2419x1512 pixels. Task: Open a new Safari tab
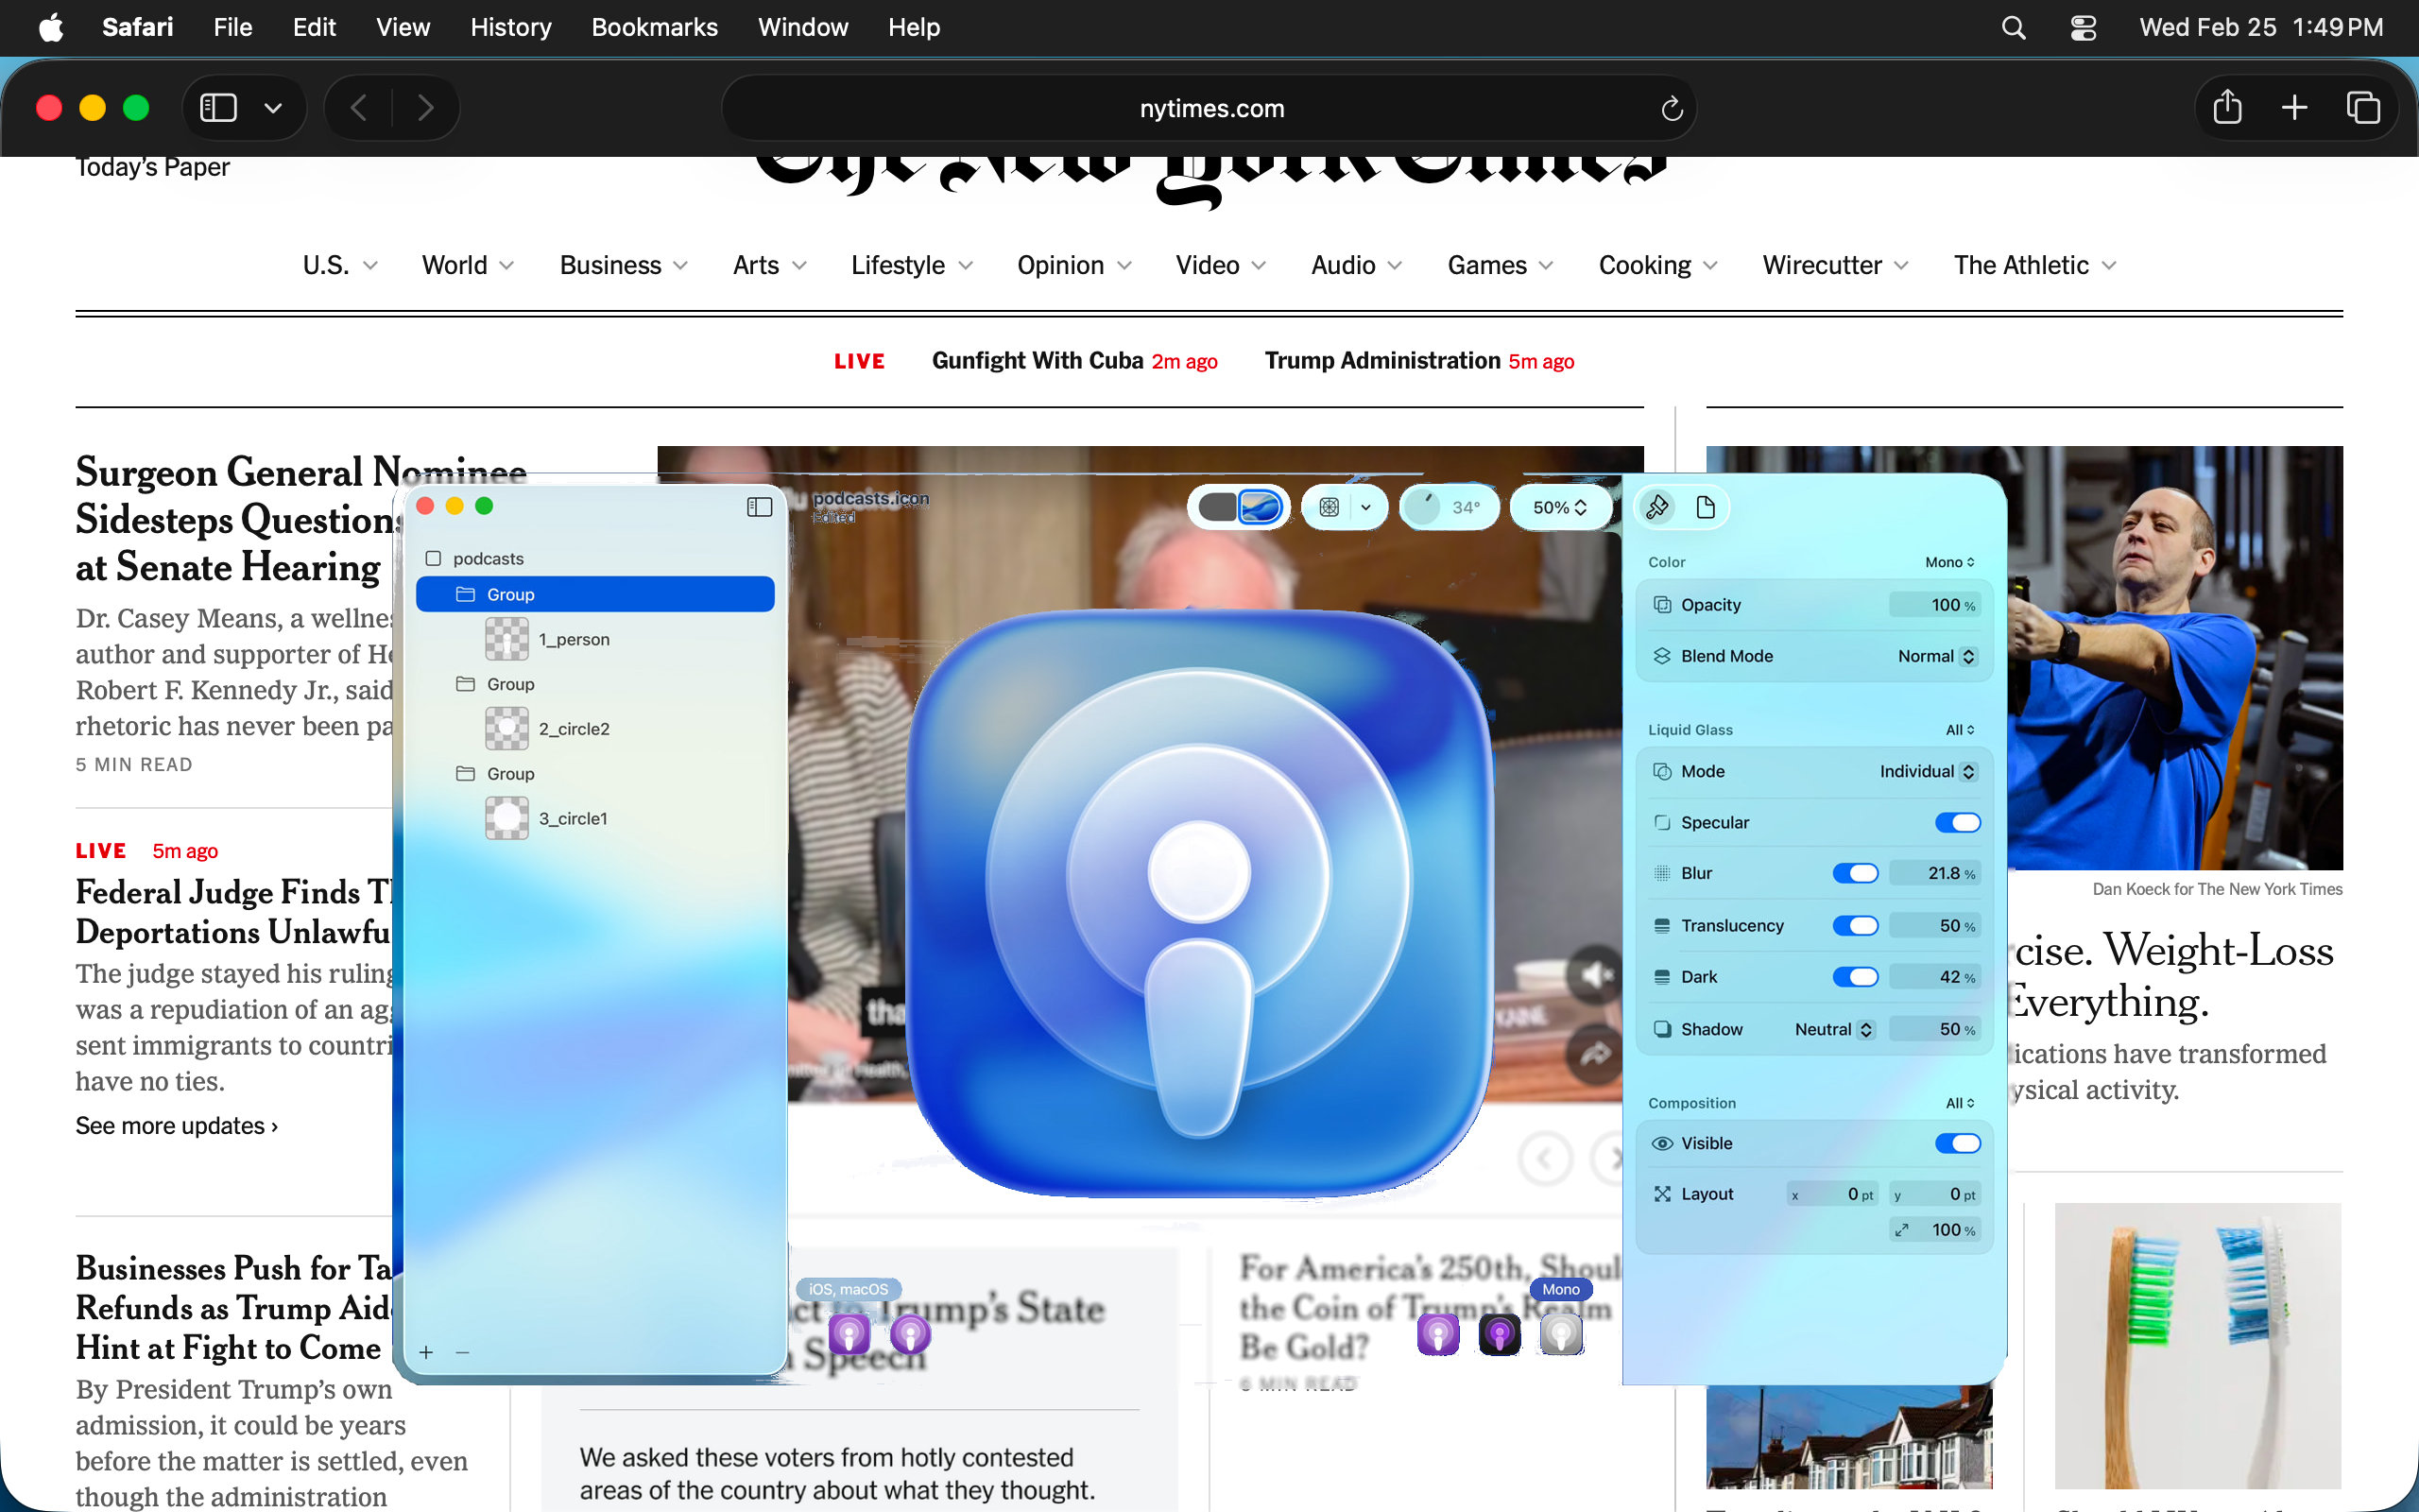coord(2295,107)
